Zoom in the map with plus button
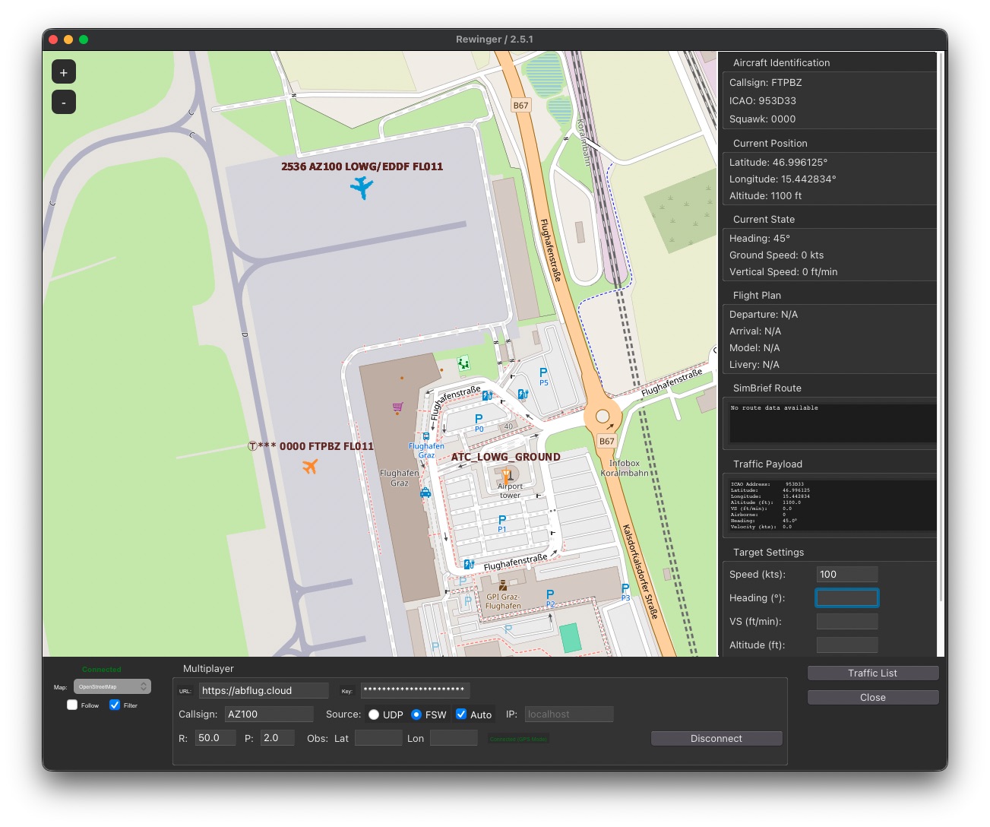Viewport: 990px width, 827px height. [x=64, y=72]
